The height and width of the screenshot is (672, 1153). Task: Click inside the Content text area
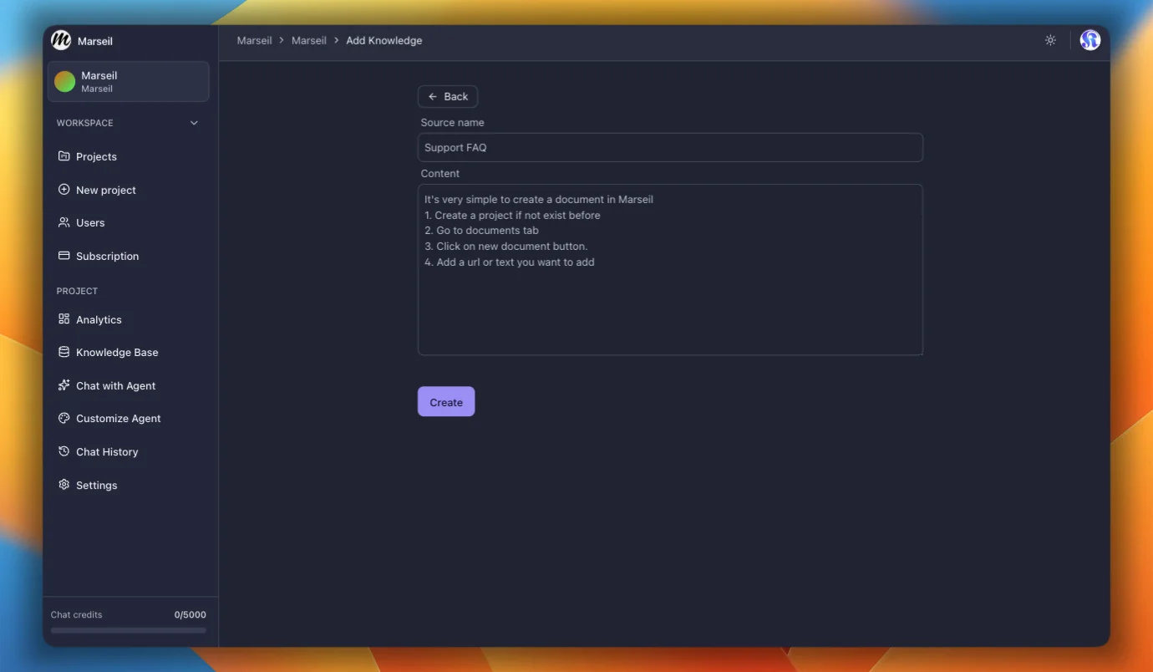tap(670, 269)
